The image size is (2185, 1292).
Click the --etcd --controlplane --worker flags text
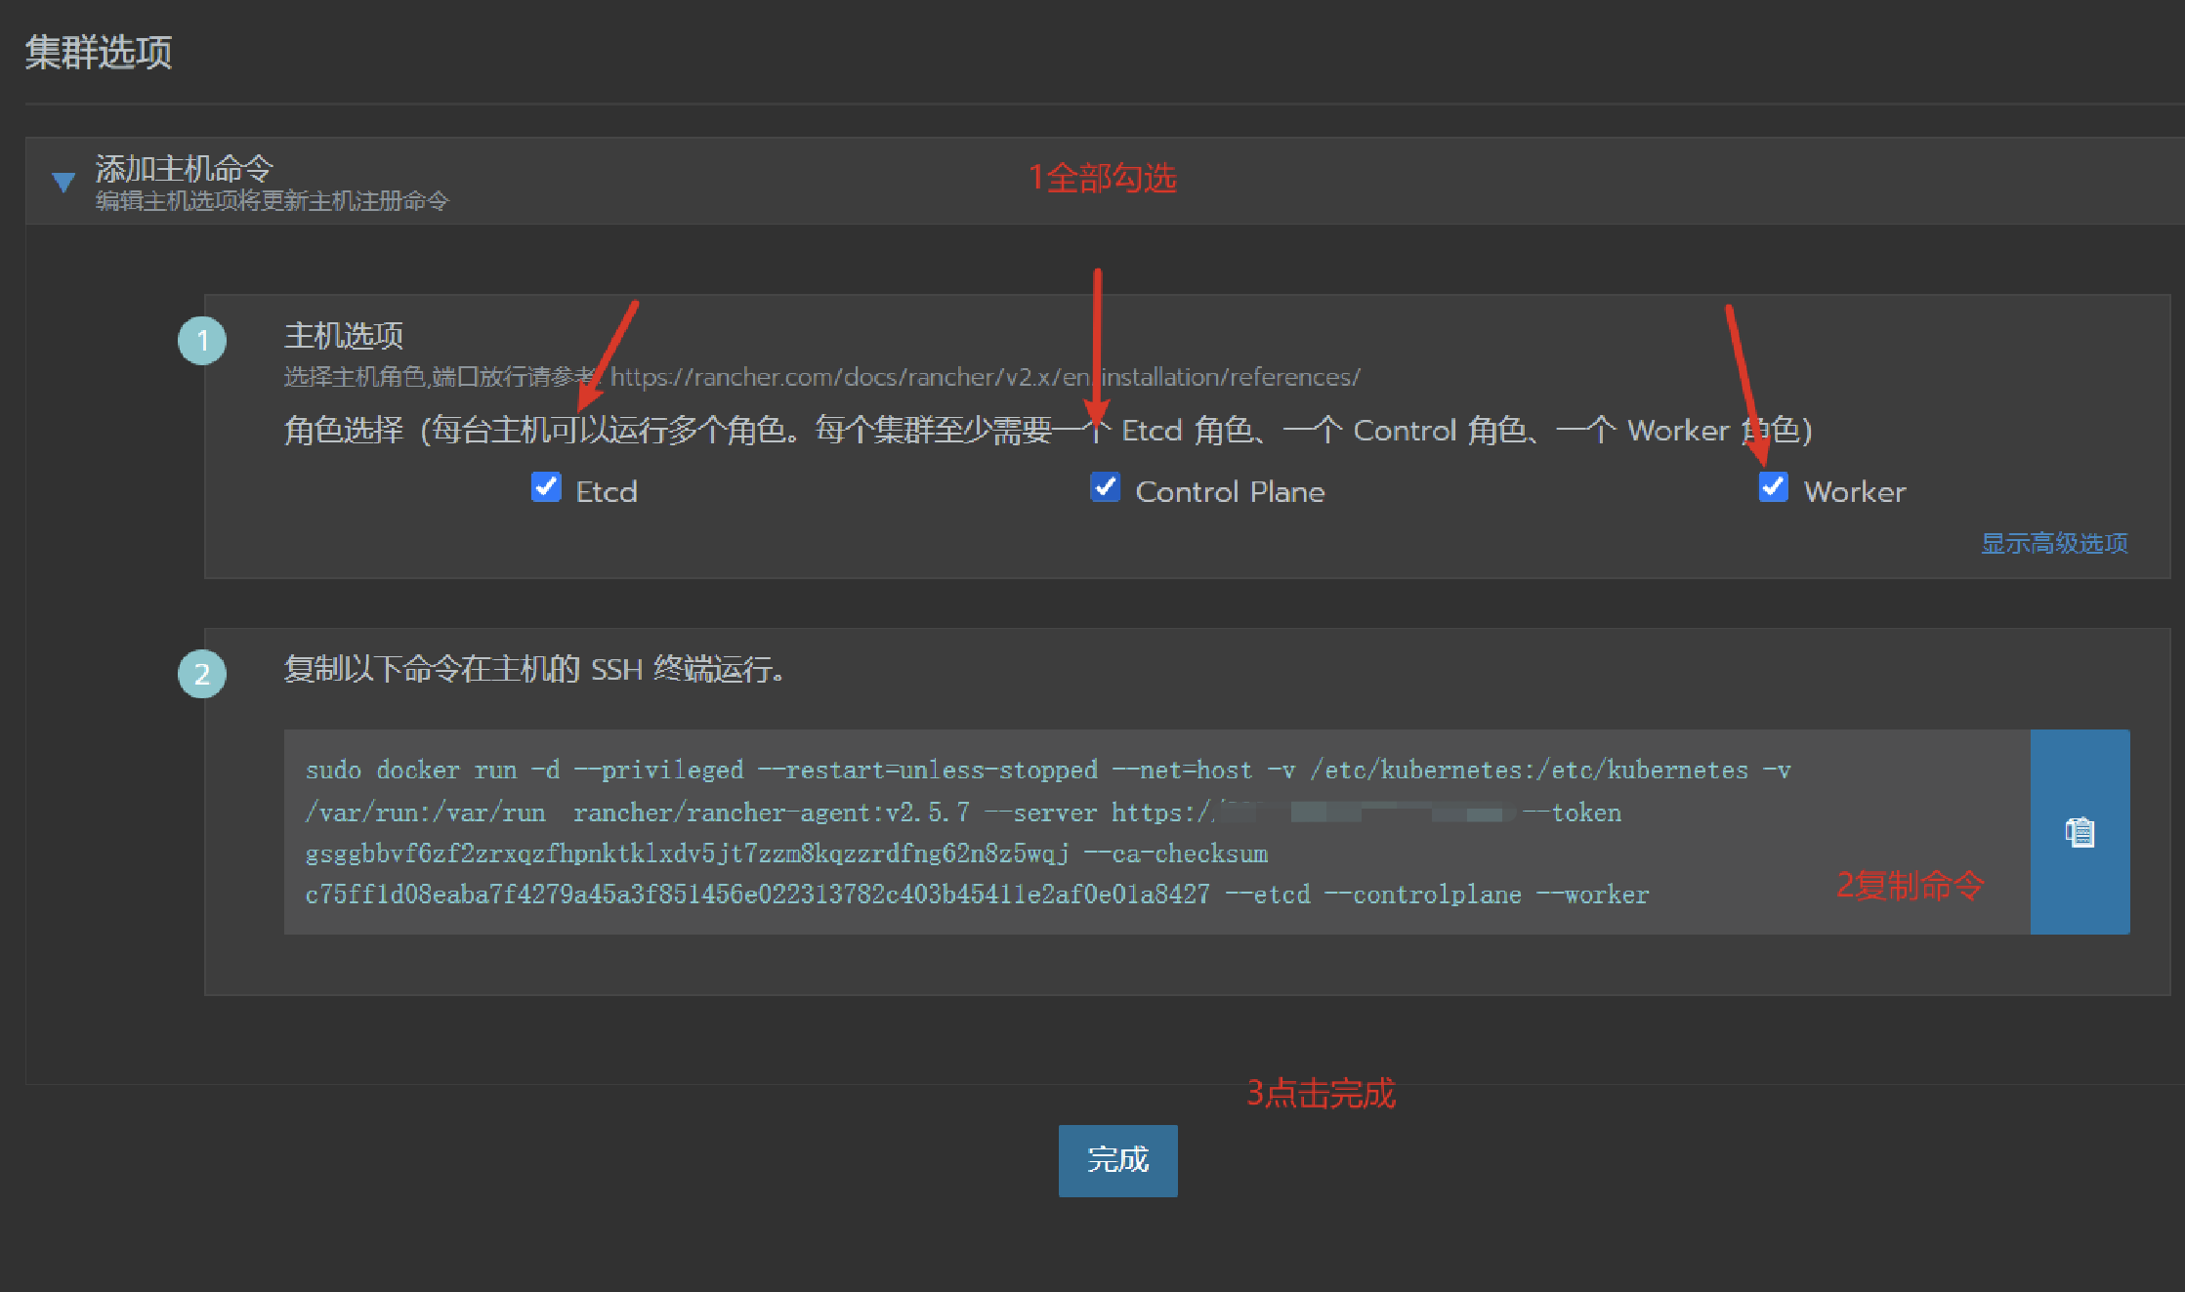click(1437, 895)
